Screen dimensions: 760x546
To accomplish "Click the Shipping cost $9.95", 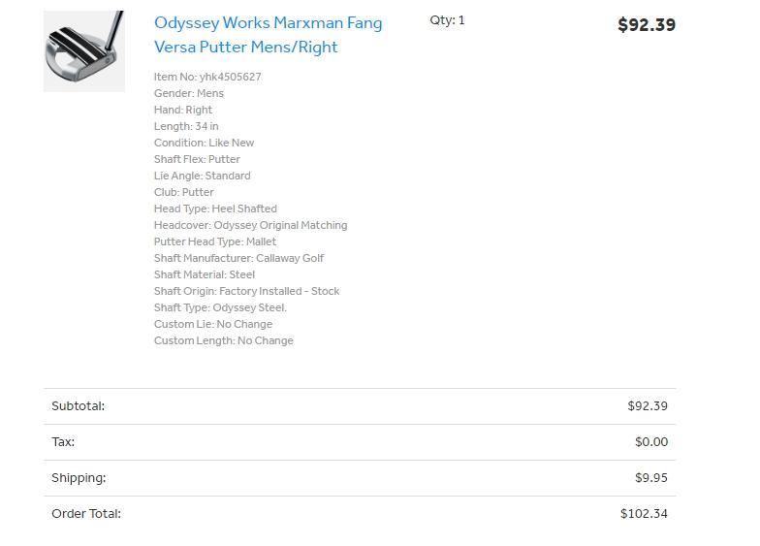I will click(x=650, y=478).
